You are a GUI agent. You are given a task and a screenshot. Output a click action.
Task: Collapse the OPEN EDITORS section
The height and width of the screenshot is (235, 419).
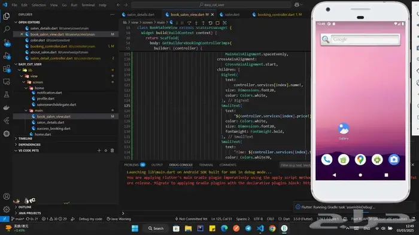click(29, 22)
